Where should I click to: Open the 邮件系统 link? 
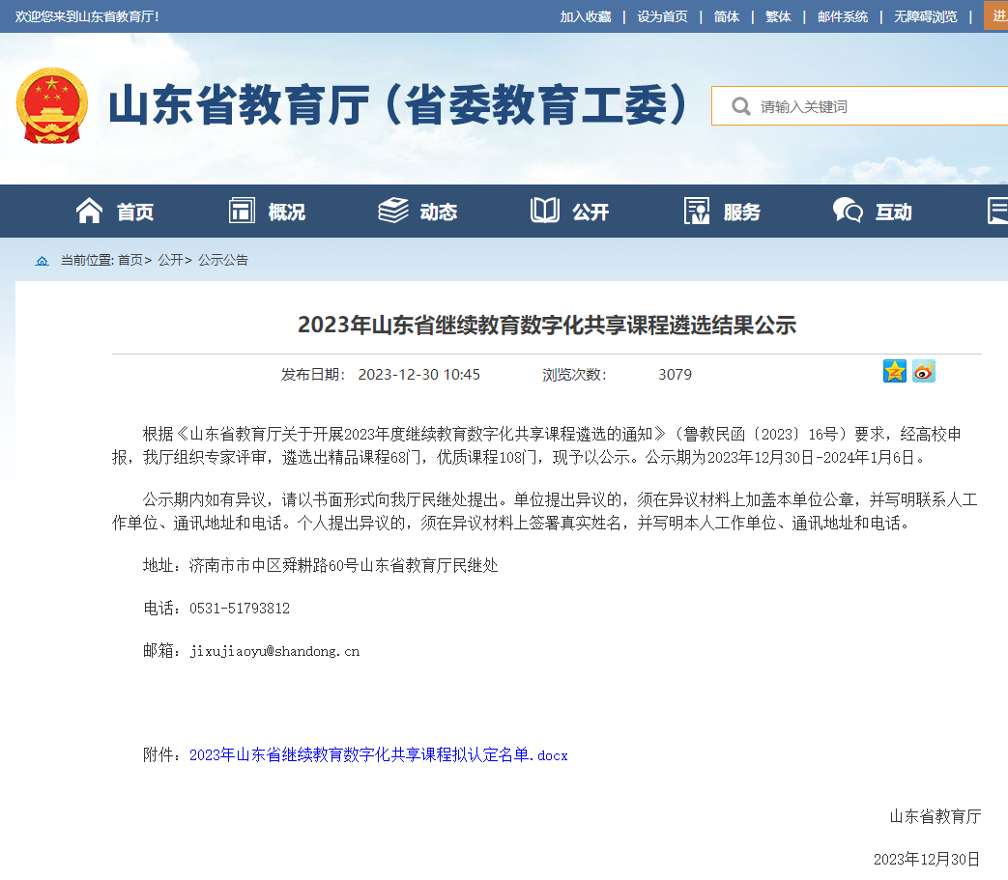[x=843, y=16]
